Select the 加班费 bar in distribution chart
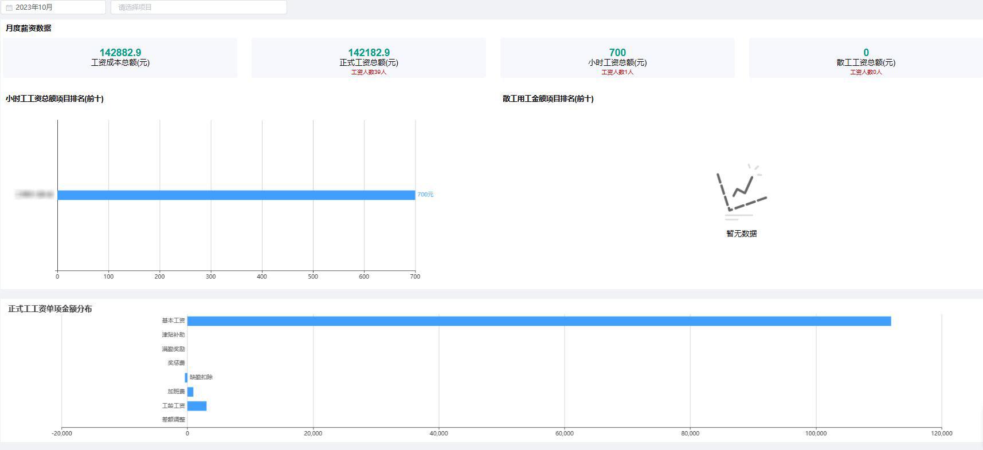The image size is (983, 450). coord(190,392)
